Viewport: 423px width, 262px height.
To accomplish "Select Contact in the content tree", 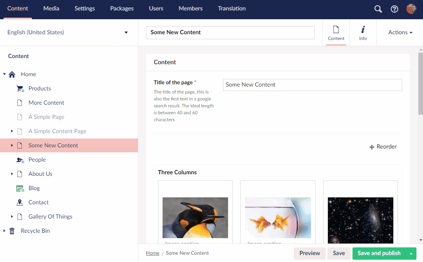I will click(39, 202).
